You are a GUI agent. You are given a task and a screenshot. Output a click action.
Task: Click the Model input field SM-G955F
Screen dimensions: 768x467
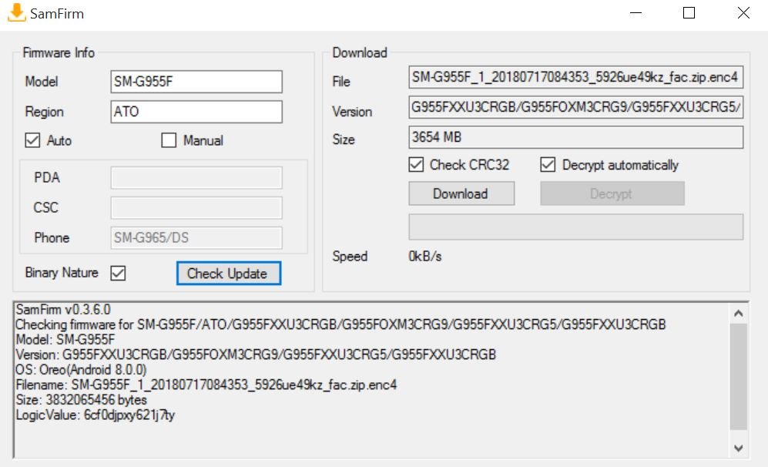(196, 82)
